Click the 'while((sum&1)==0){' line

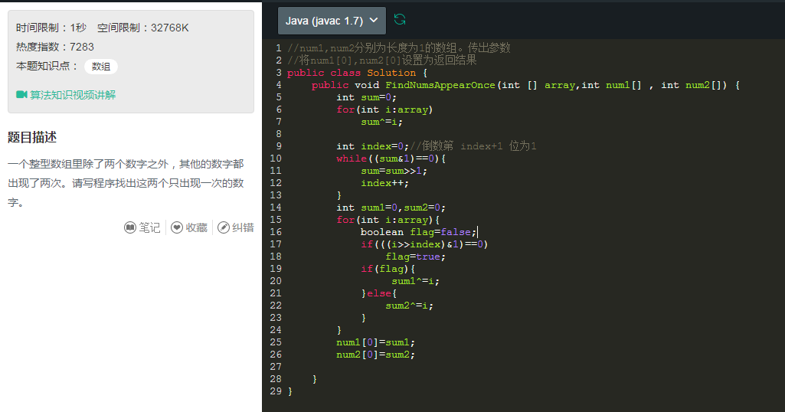click(391, 159)
